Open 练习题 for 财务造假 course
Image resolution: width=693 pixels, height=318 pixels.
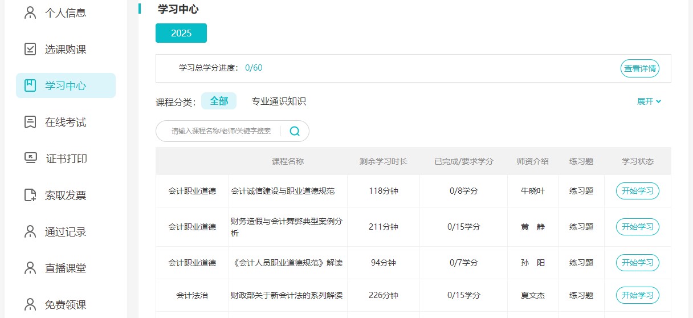581,227
